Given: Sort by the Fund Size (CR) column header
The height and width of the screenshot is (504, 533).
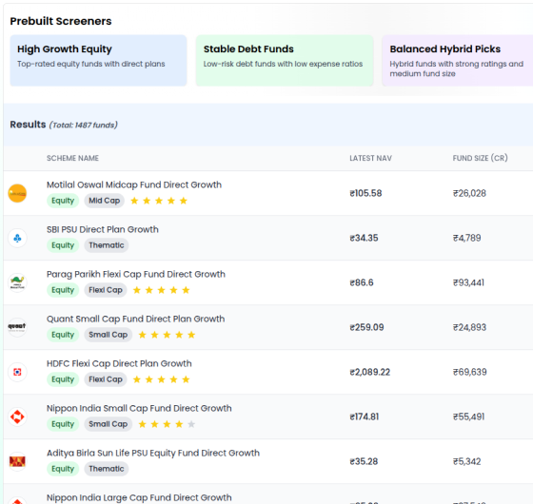Looking at the screenshot, I should pos(480,158).
